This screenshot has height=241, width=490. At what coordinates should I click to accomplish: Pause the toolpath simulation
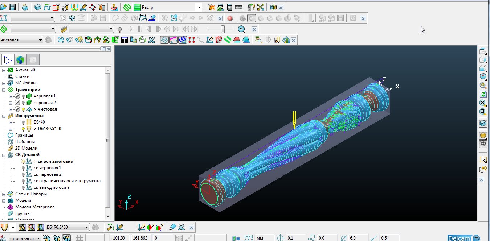140,29
